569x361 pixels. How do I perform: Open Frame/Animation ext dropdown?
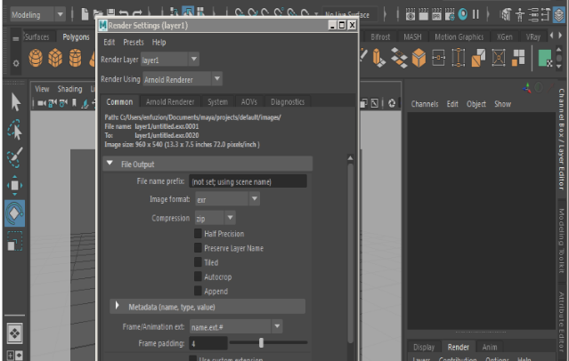[x=236, y=327]
